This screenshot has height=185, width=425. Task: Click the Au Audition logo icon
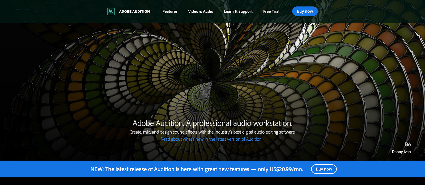[111, 11]
